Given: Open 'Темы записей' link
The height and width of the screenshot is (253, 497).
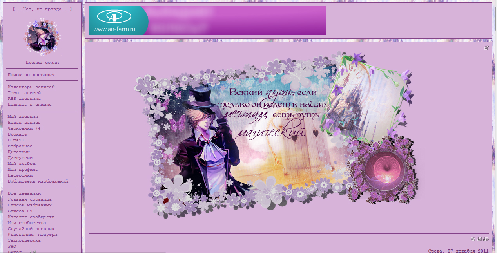Looking at the screenshot, I should 24,92.
